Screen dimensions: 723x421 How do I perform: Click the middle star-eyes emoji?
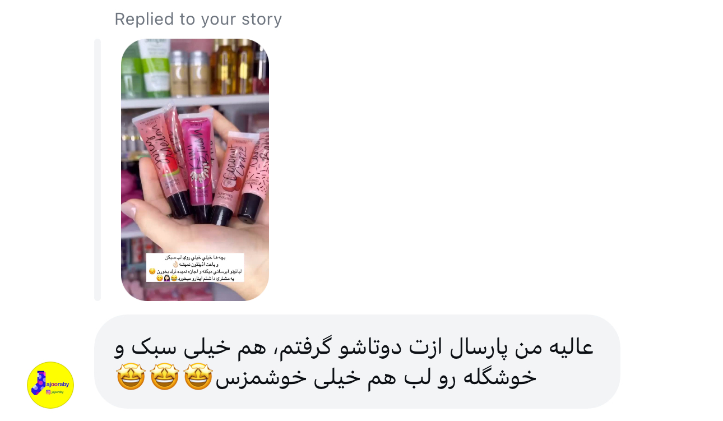pos(164,377)
